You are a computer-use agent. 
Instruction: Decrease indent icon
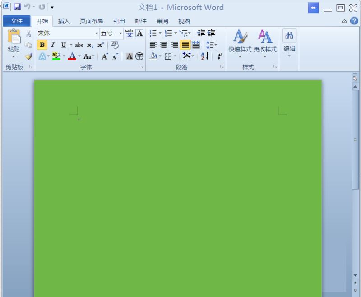point(201,33)
